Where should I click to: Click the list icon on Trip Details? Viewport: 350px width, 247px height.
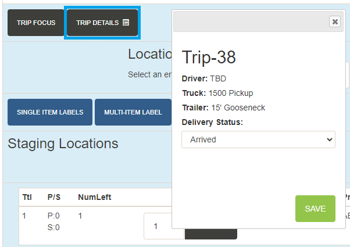[126, 23]
